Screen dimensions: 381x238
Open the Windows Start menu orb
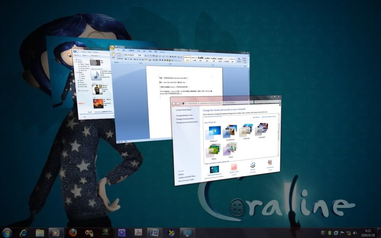coord(7,233)
